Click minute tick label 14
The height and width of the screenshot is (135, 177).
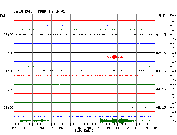point(146,128)
